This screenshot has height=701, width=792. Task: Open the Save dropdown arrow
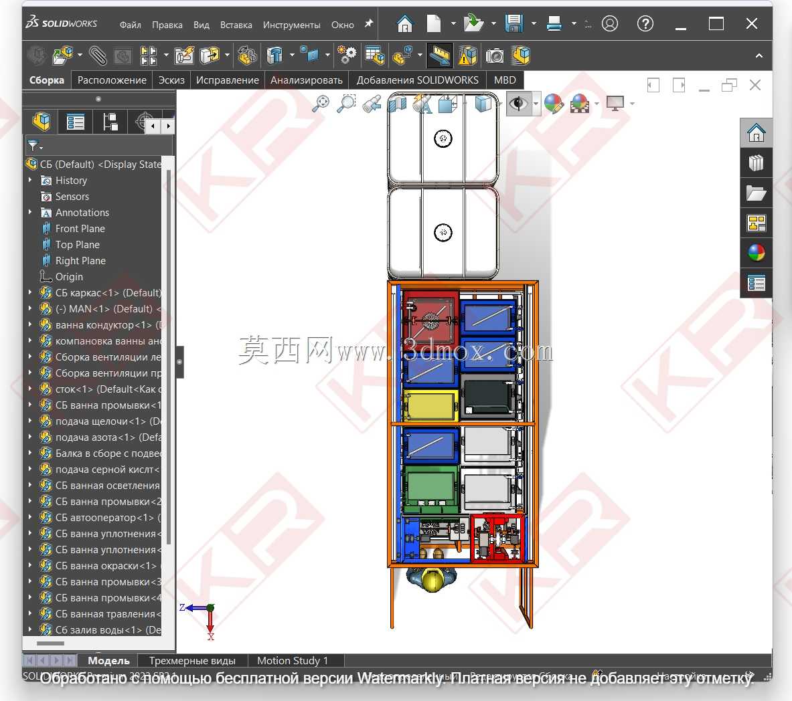(534, 23)
